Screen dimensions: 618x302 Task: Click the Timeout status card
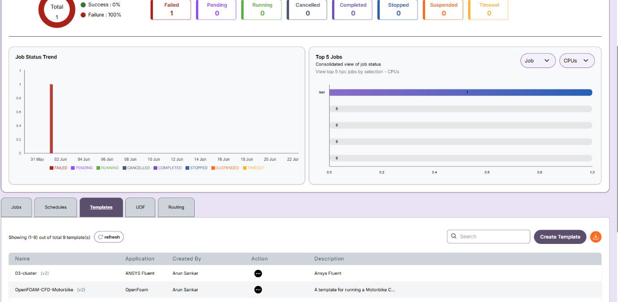point(489,9)
